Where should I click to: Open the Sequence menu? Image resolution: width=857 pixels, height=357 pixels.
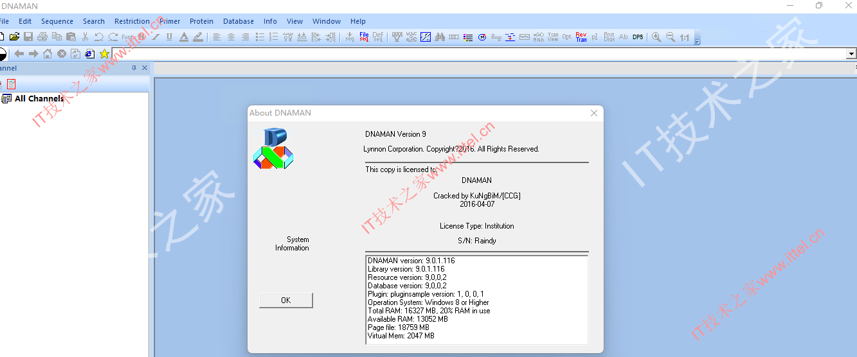(x=57, y=21)
